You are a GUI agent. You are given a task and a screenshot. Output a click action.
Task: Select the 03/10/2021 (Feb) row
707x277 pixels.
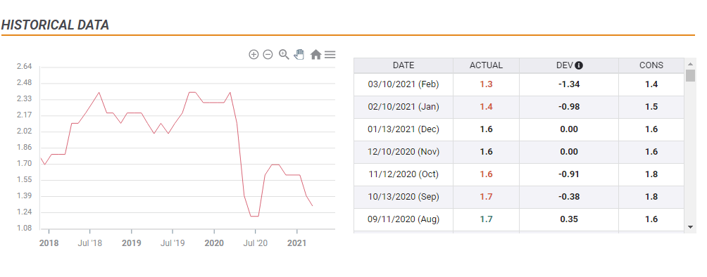click(519, 84)
